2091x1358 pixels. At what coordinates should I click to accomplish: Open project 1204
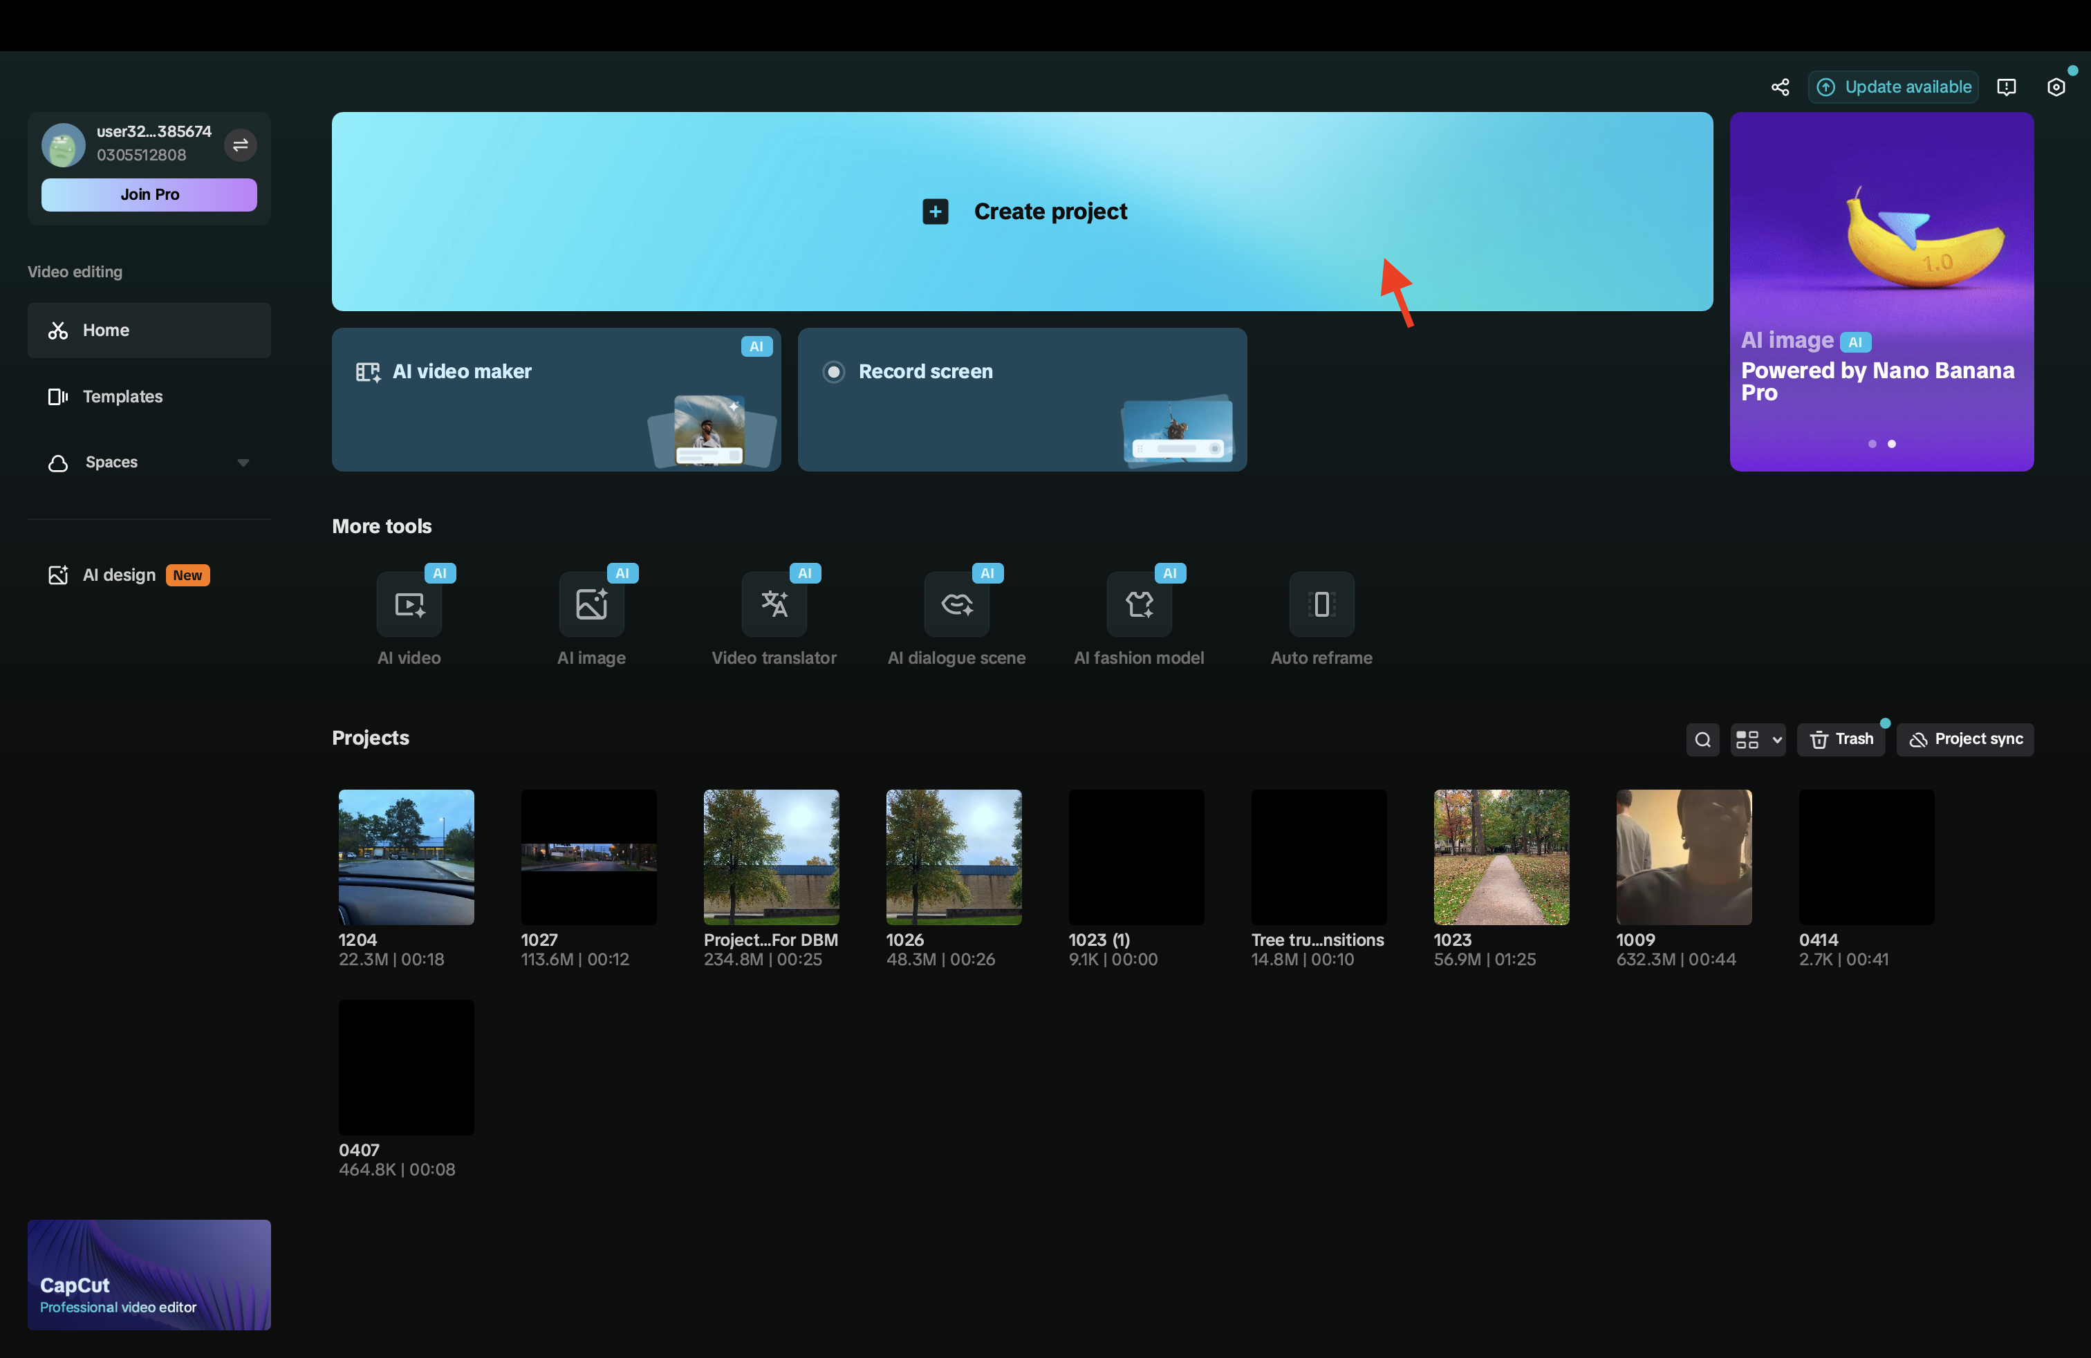pos(406,857)
